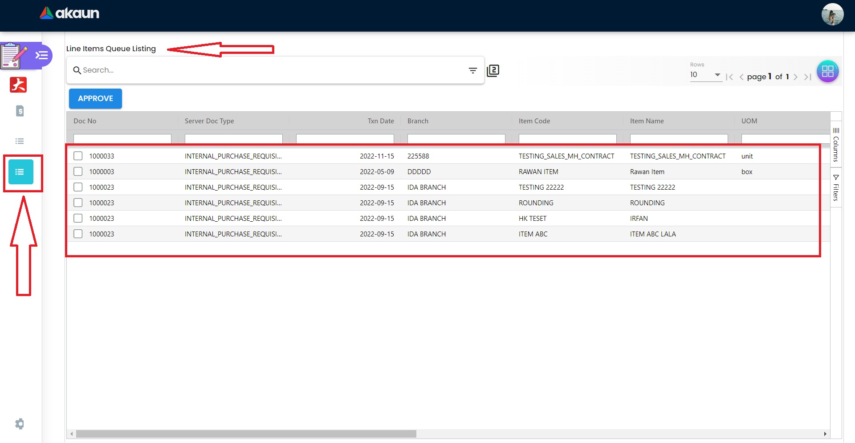The image size is (855, 443).
Task: Select the checkbox for RAWAN ITEM row
Action: coord(78,171)
